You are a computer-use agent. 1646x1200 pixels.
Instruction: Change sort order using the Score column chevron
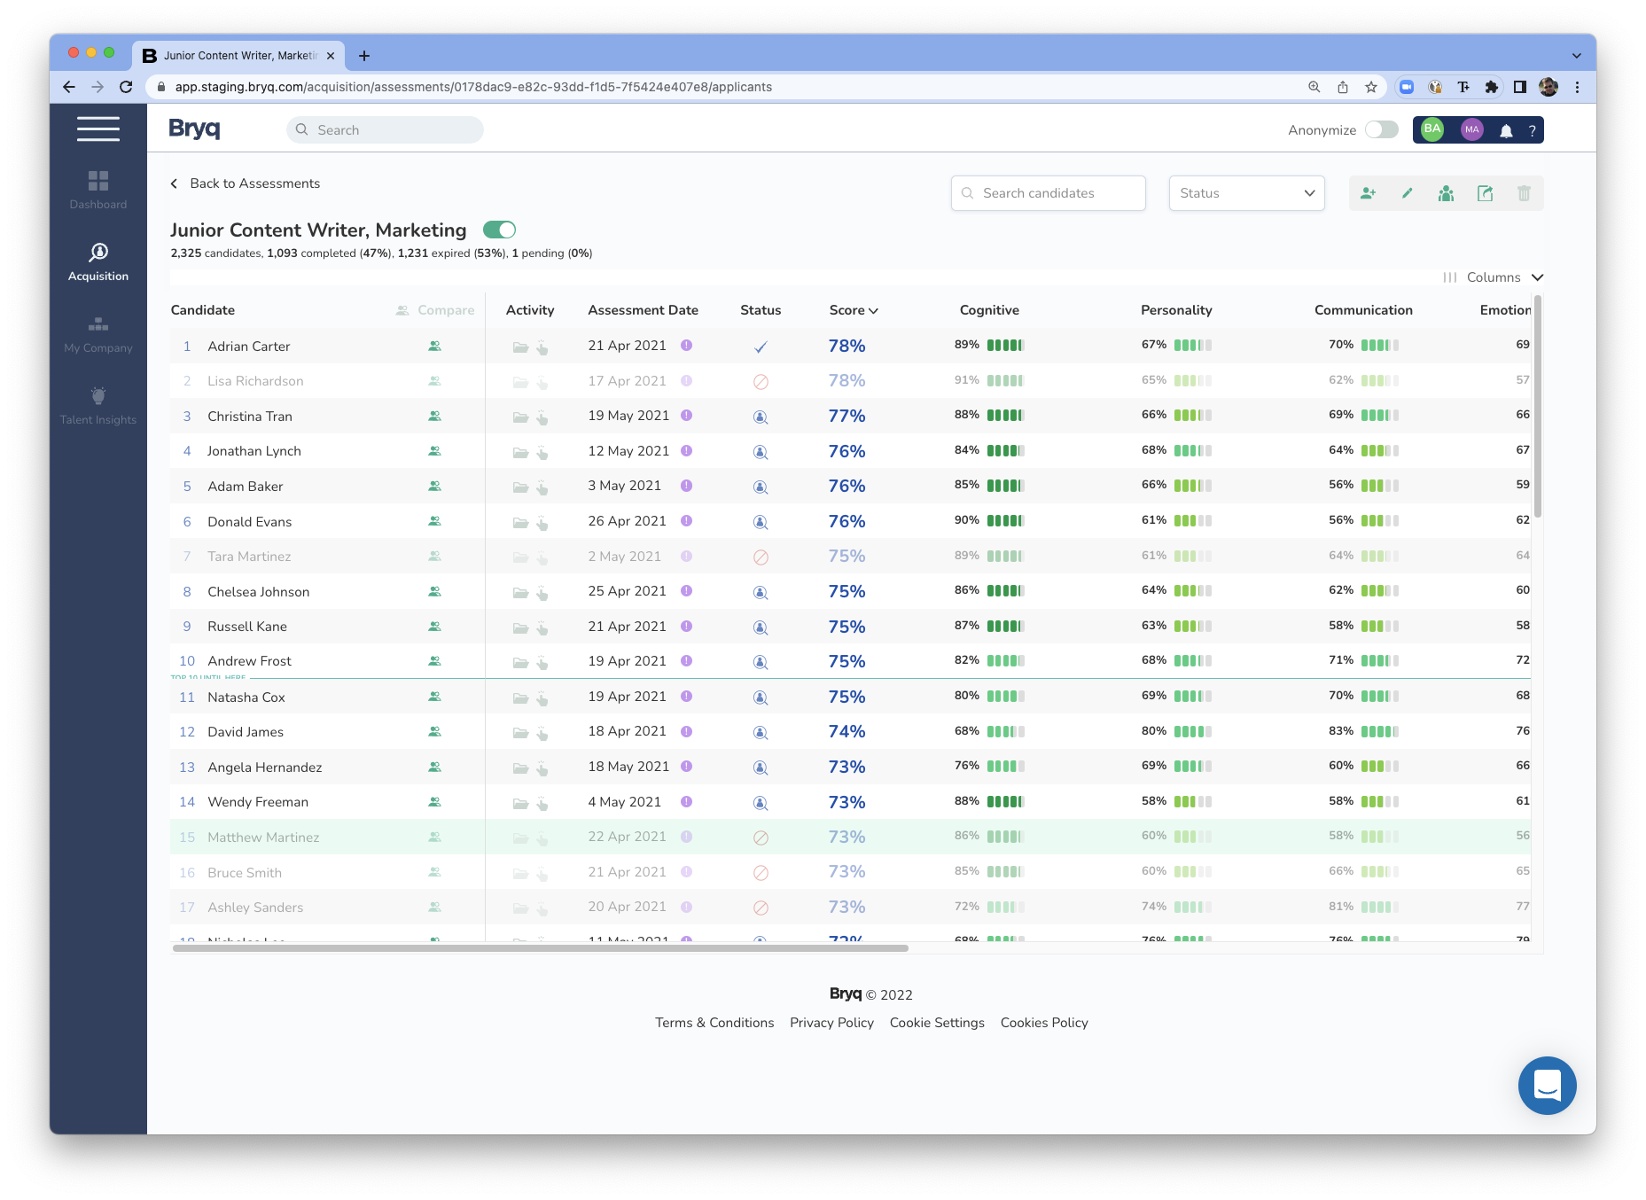[x=873, y=310]
